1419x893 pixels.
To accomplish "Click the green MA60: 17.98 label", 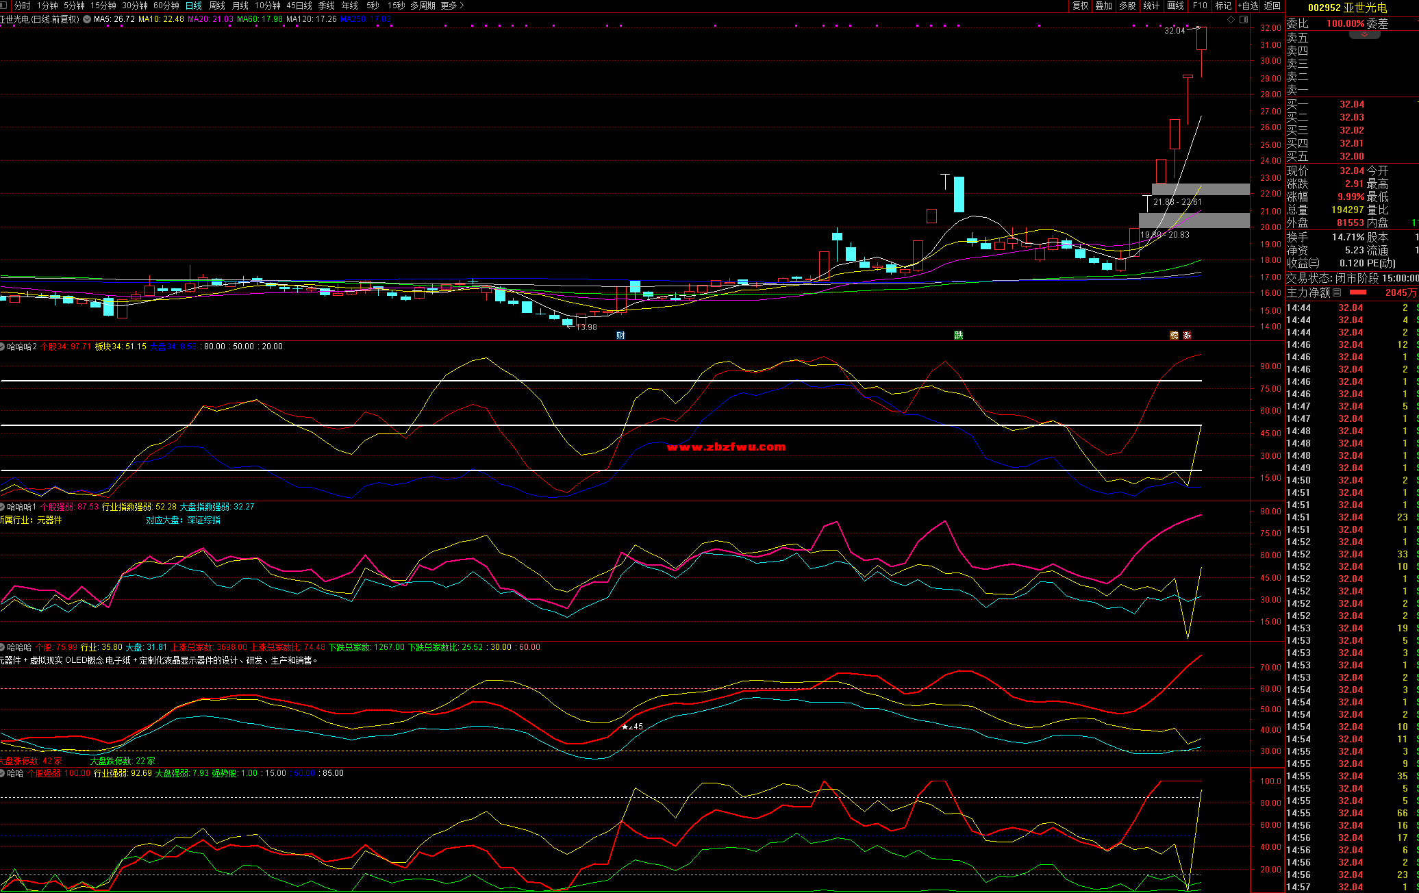I will tap(260, 19).
